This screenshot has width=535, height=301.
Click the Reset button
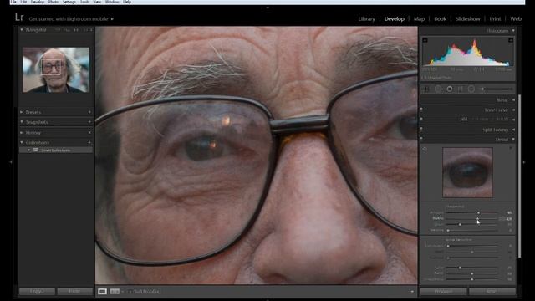click(x=492, y=291)
